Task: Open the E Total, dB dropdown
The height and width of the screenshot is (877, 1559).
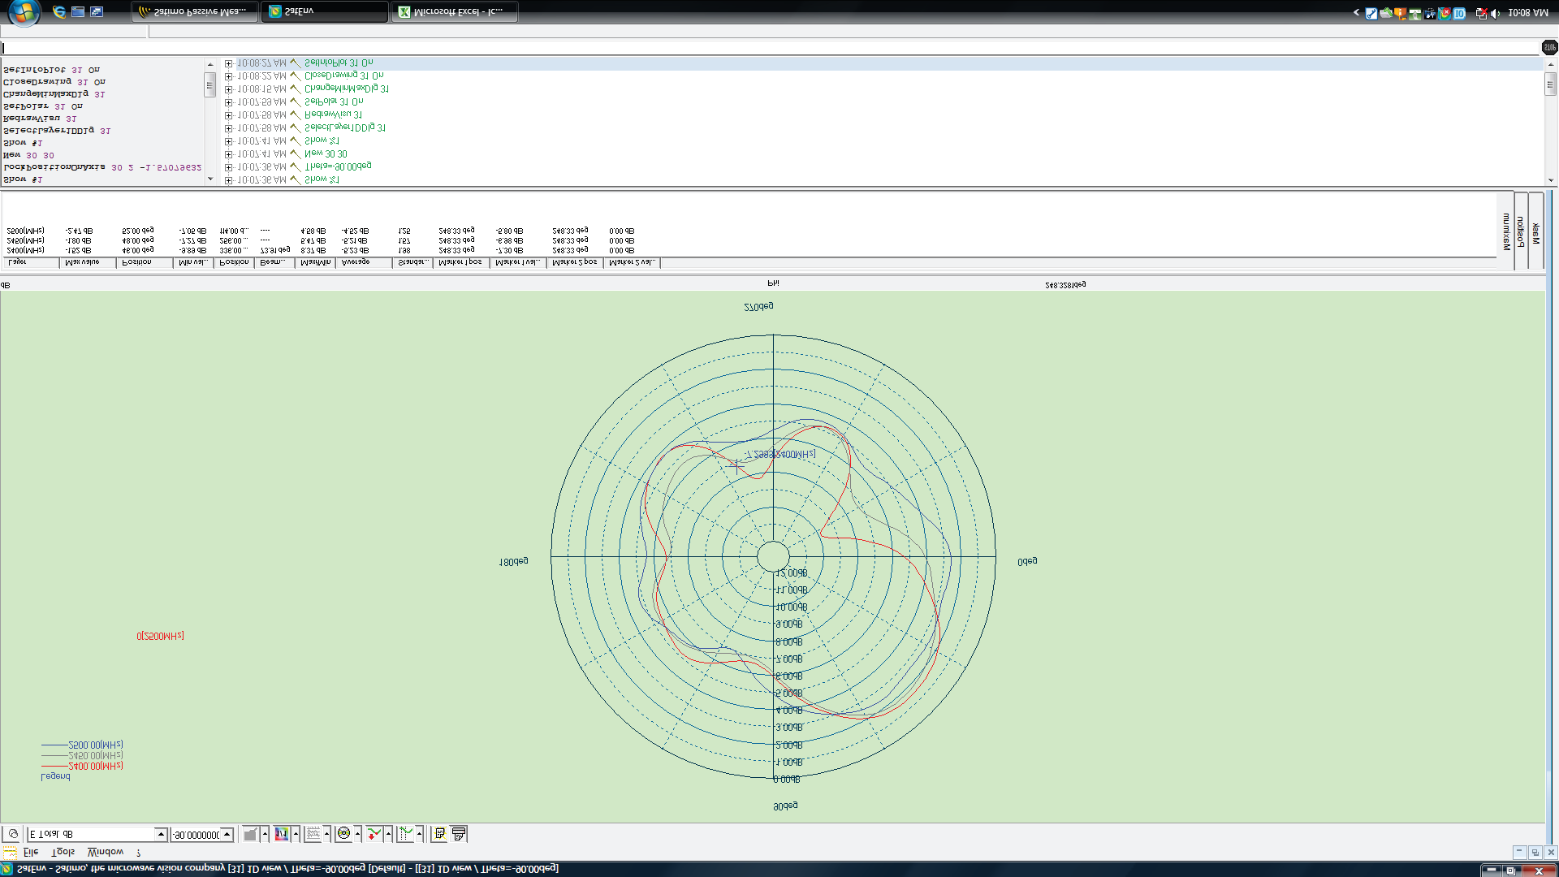Action: 161,835
